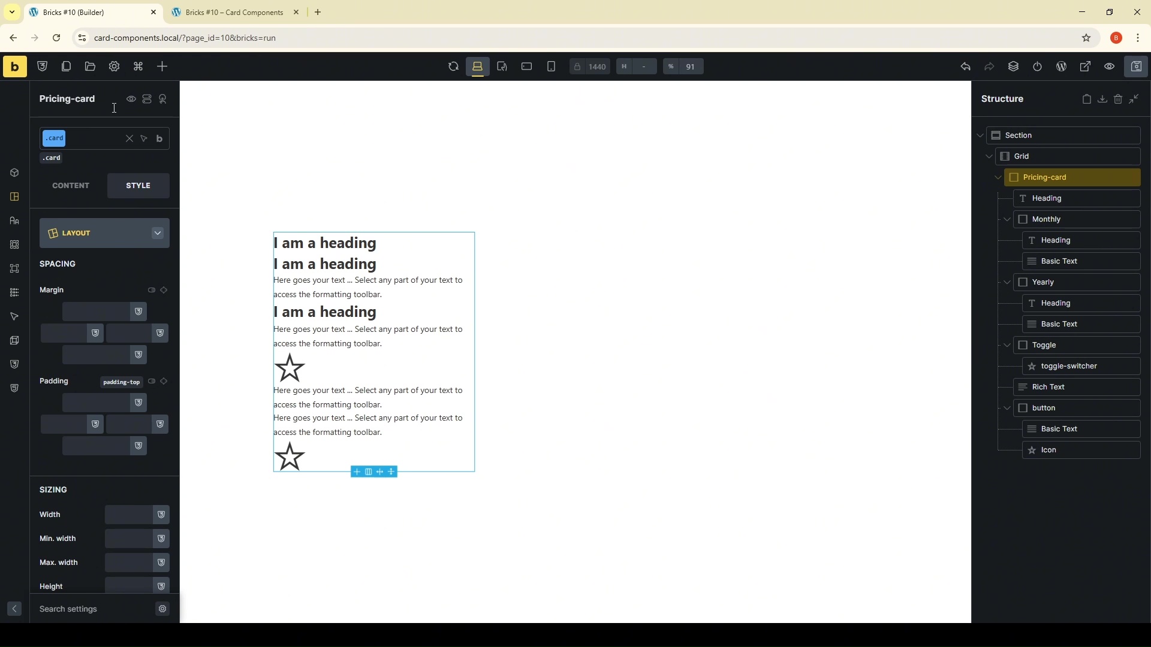
Task: Toggle margin linked values switch
Action: tap(152, 290)
